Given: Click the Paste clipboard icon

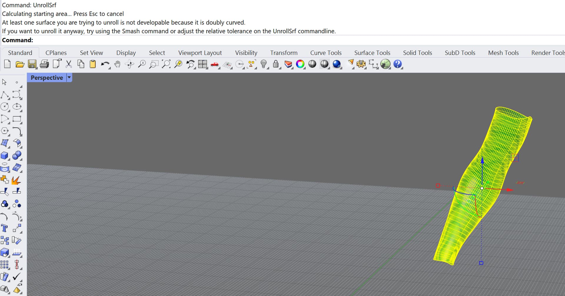Looking at the screenshot, I should pyautogui.click(x=93, y=64).
